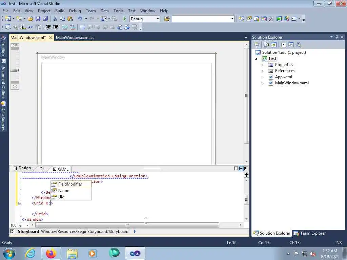Viewport: 347px width, 260px height.
Task: Increase line indent icon
Action: coord(55,27)
